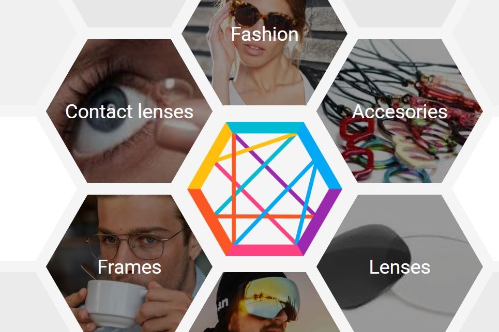The height and width of the screenshot is (332, 499).
Task: Click the teal top edge of logo
Action: tap(265, 128)
